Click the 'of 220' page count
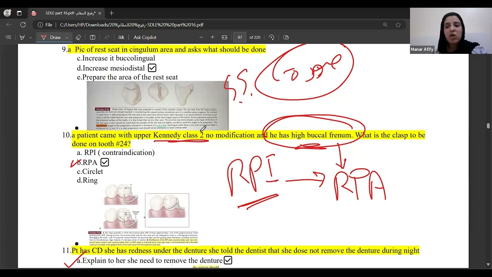This screenshot has height=277, width=492. pyautogui.click(x=255, y=37)
